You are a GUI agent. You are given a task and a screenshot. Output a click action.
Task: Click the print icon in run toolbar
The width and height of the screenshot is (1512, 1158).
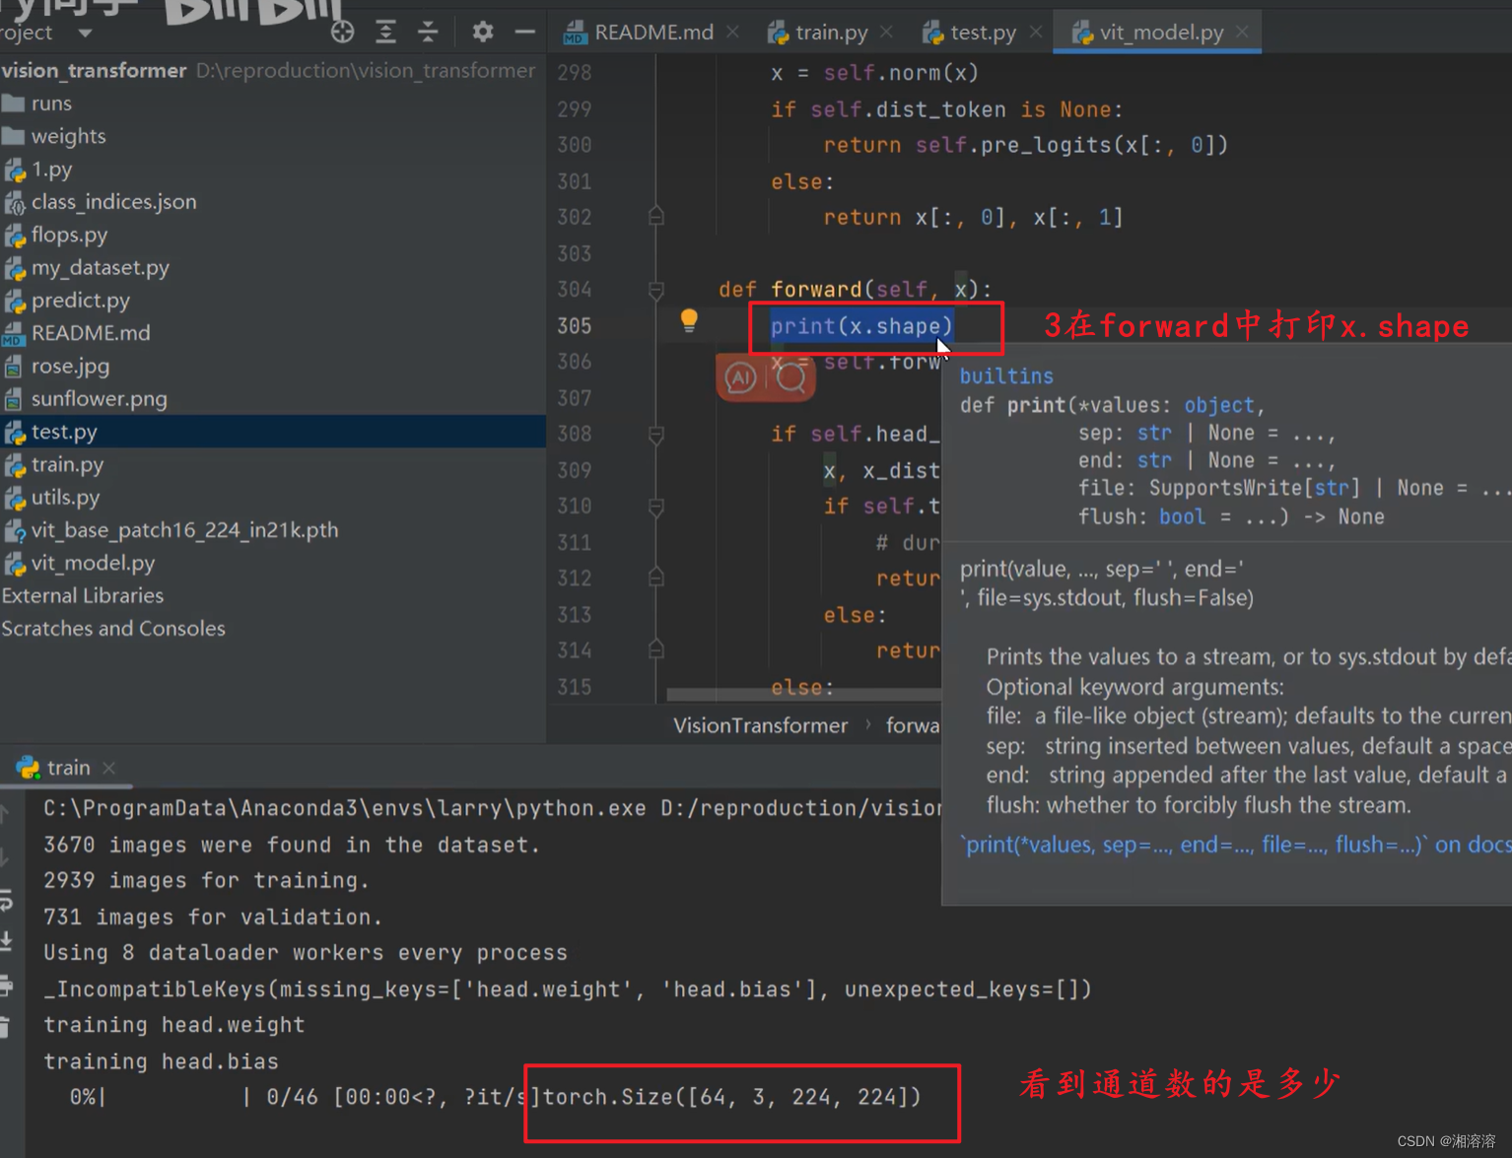point(6,985)
